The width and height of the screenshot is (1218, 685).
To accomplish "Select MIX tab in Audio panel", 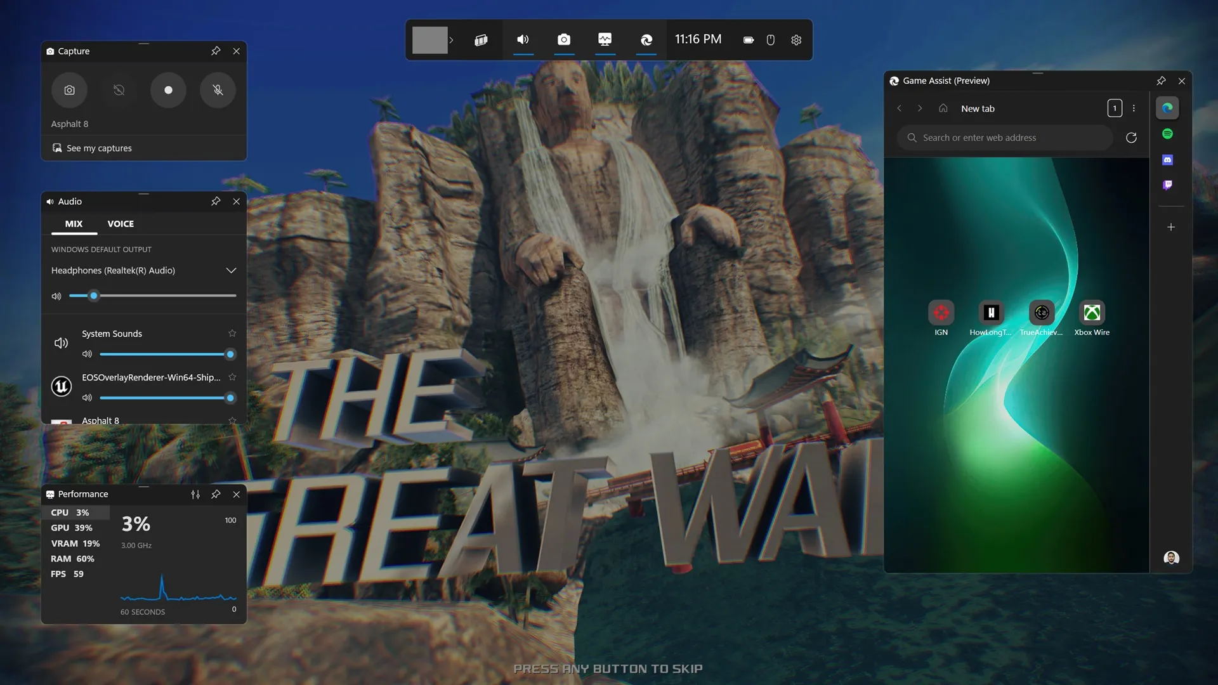I will (x=74, y=224).
